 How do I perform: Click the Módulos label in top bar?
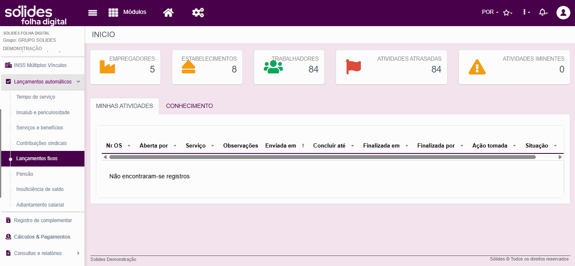[135, 12]
